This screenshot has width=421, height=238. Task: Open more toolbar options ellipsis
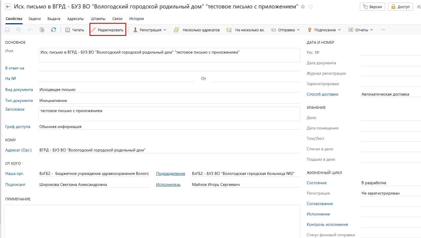coord(383,30)
